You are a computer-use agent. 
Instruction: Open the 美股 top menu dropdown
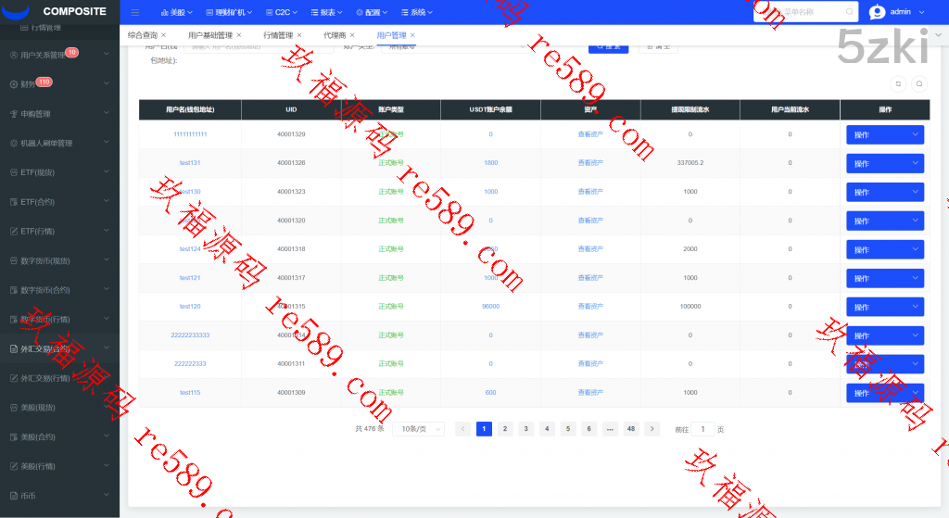click(176, 12)
